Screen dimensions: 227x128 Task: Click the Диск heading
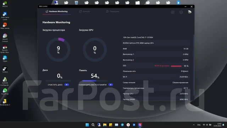(45, 70)
